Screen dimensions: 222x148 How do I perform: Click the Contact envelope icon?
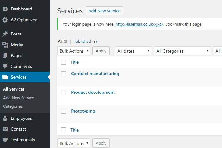5,129
